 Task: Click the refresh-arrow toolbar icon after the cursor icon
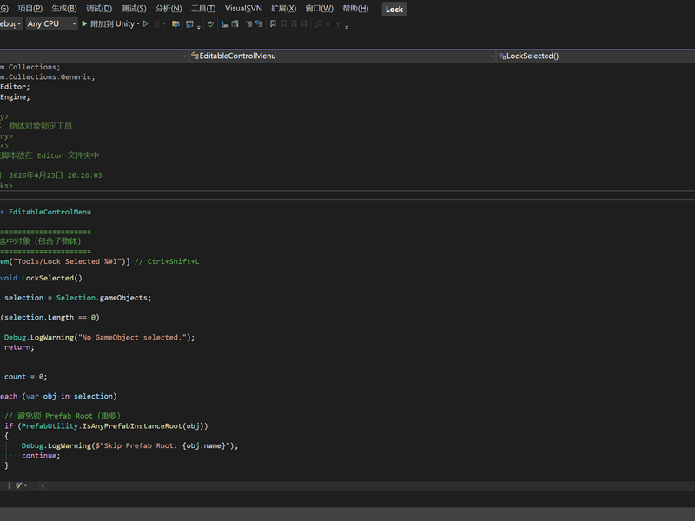pyautogui.click(x=235, y=24)
